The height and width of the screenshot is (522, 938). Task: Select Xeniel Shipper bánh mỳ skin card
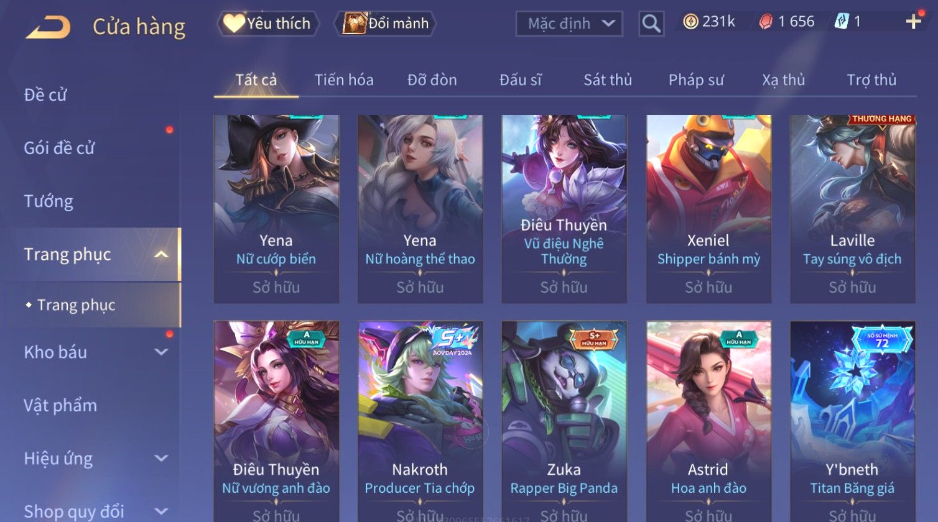tap(708, 209)
